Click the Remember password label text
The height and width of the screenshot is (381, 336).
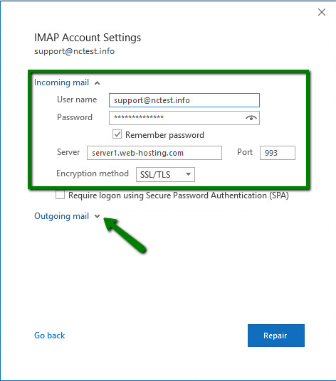(x=164, y=135)
